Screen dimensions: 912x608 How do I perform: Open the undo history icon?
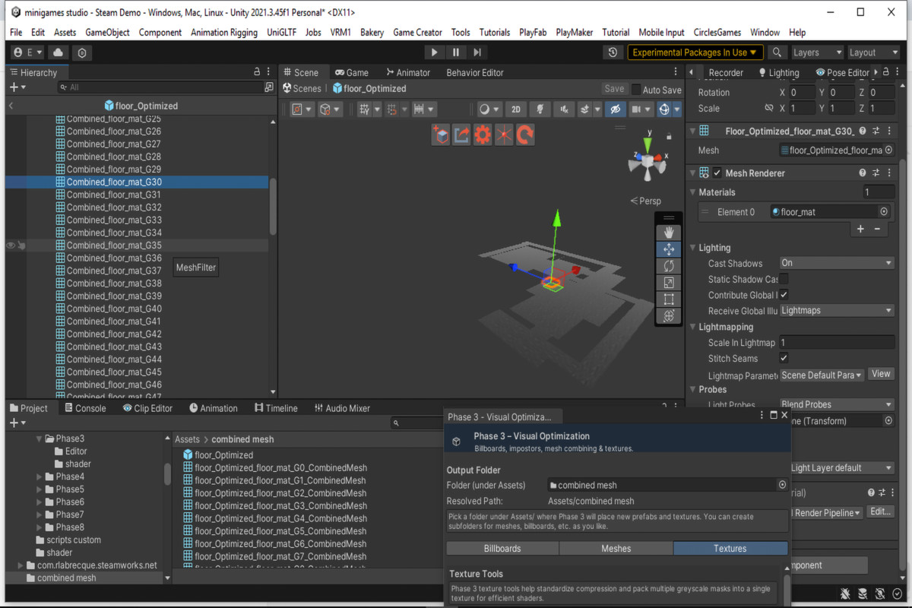pos(613,52)
